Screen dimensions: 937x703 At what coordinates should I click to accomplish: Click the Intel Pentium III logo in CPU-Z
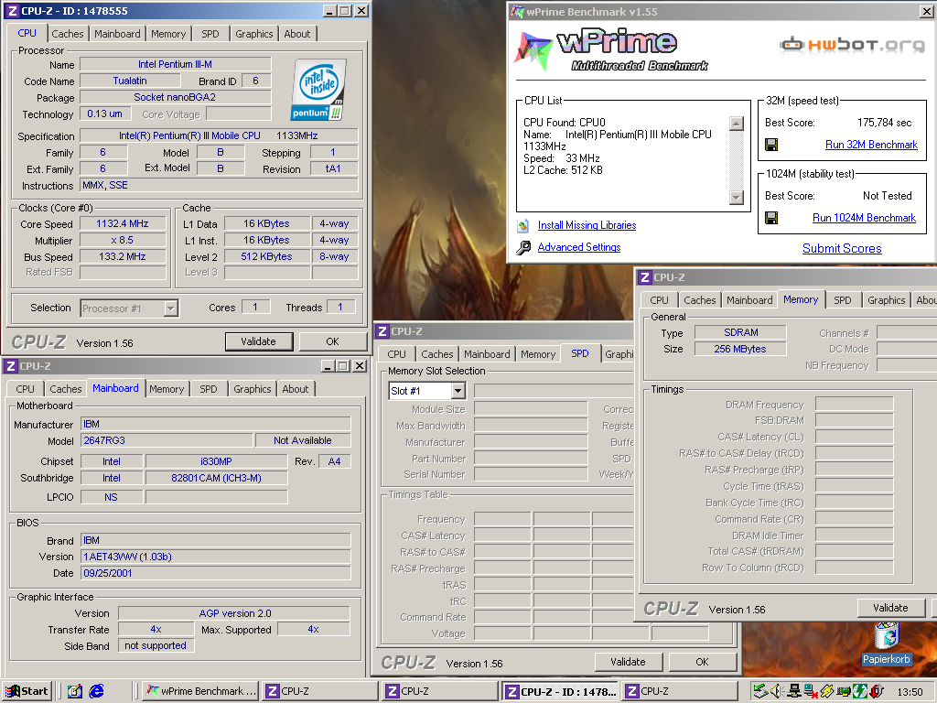coord(318,90)
